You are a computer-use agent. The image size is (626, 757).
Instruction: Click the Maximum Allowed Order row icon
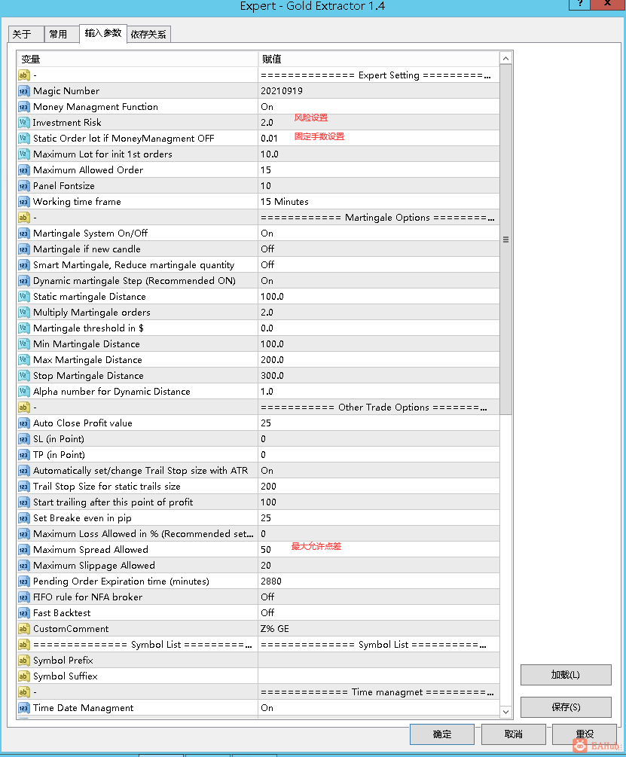(23, 170)
